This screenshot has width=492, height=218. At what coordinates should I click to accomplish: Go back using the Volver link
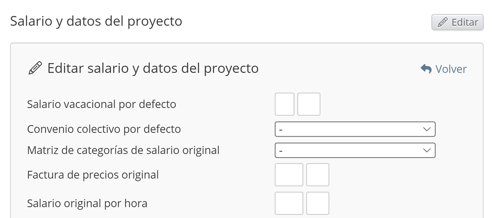(x=451, y=69)
